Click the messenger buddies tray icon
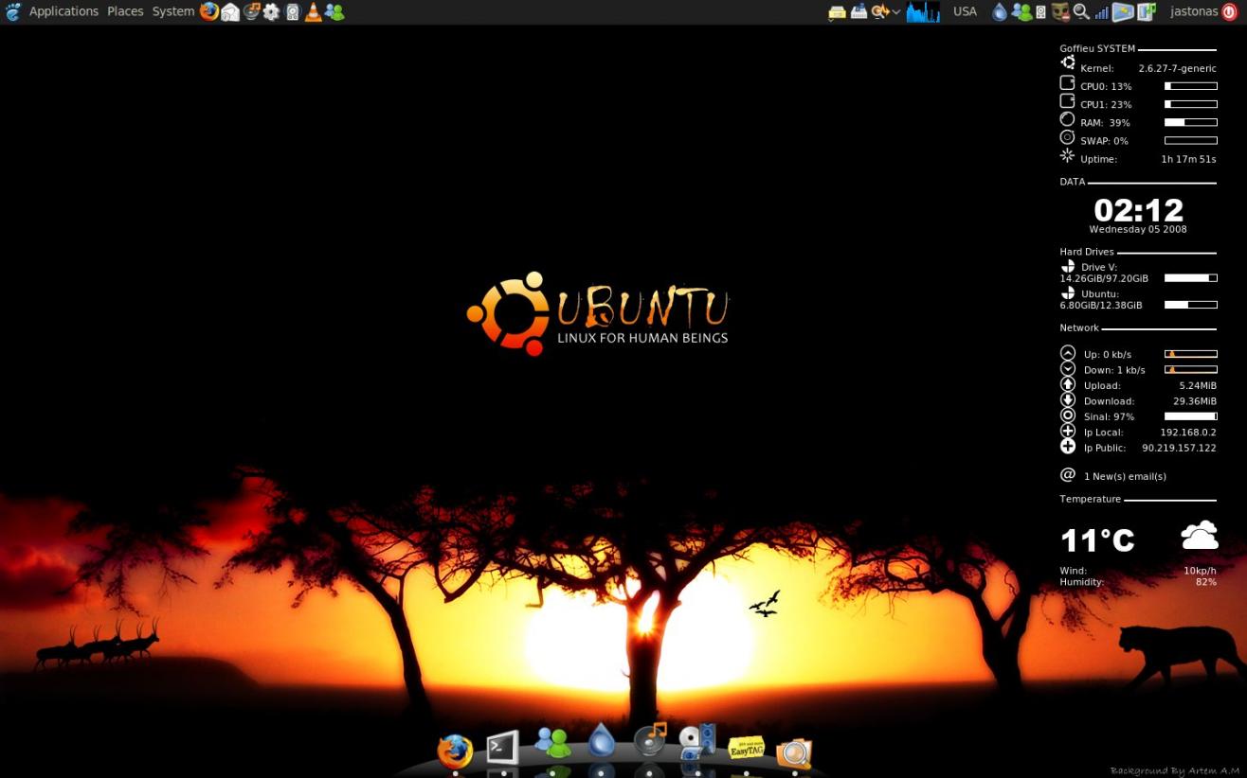Image resolution: width=1247 pixels, height=778 pixels. (x=1021, y=12)
